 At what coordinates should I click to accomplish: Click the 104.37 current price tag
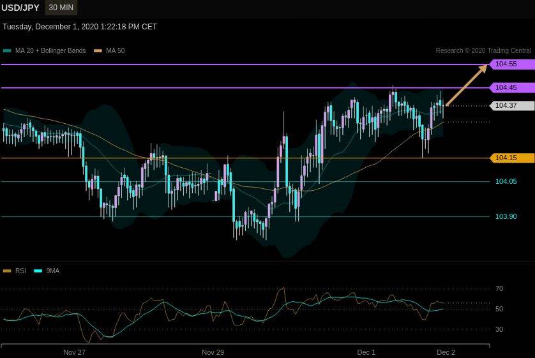512,106
